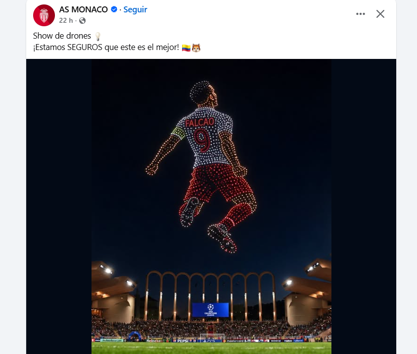Open the AS Monaco profile picture
This screenshot has width=417, height=354.
(44, 15)
